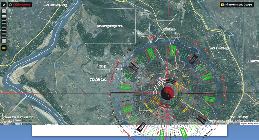Viewport: 259px width, 140px height.
Task: Select 'Xóm 1 - Đức Lạc' label
Action: 219,48
